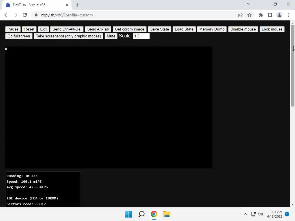Click inside the emulator screen
The image size is (295, 221).
click(109, 107)
